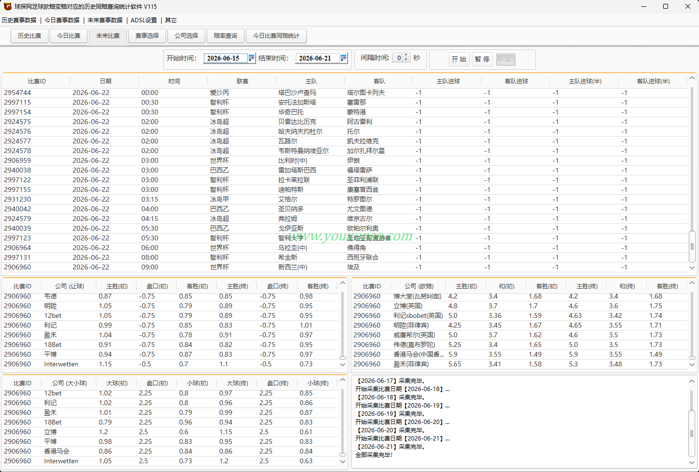The width and height of the screenshot is (699, 472).
Task: Open 历史赛事数据 menu
Action: click(19, 20)
